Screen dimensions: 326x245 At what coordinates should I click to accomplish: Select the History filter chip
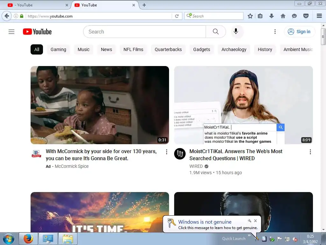pos(265,49)
